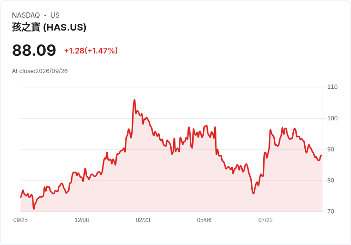Click the rightmost endpoint of the price line
The width and height of the screenshot is (351, 245).
click(321, 155)
